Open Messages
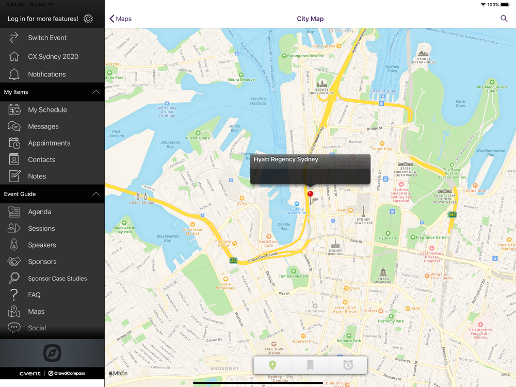Image resolution: width=516 pixels, height=387 pixels. pos(52,126)
